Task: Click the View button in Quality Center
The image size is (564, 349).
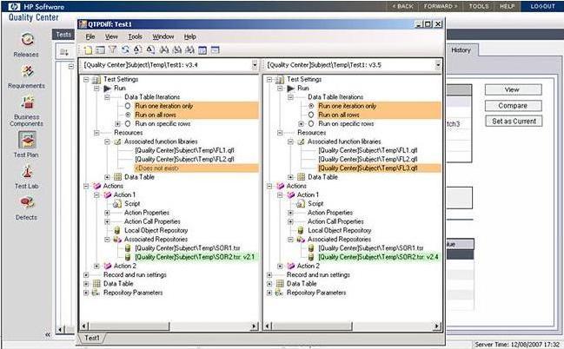Action: pos(513,89)
